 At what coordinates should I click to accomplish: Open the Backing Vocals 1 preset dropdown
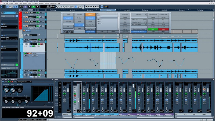tap(23, 82)
